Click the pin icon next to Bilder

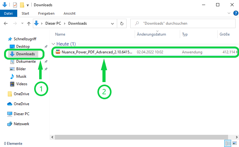pyautogui.click(x=46, y=69)
